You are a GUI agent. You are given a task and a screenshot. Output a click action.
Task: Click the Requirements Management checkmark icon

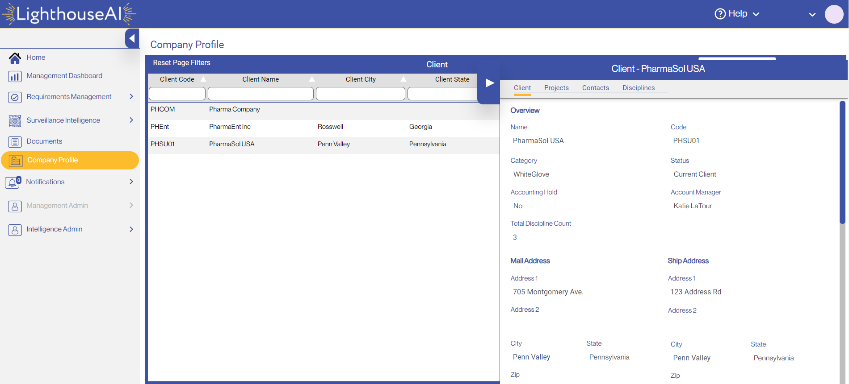[15, 97]
